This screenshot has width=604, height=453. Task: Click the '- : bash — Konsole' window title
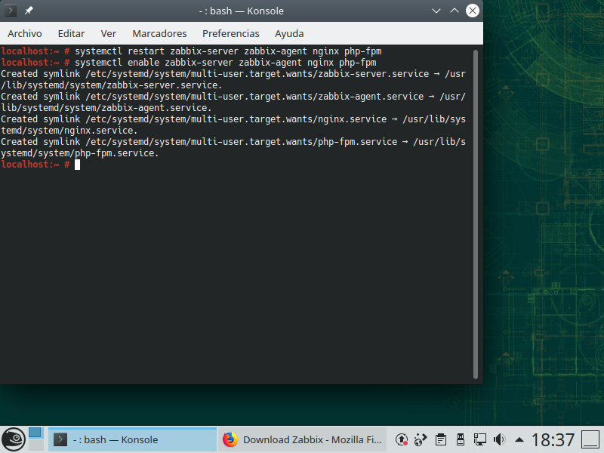click(242, 11)
